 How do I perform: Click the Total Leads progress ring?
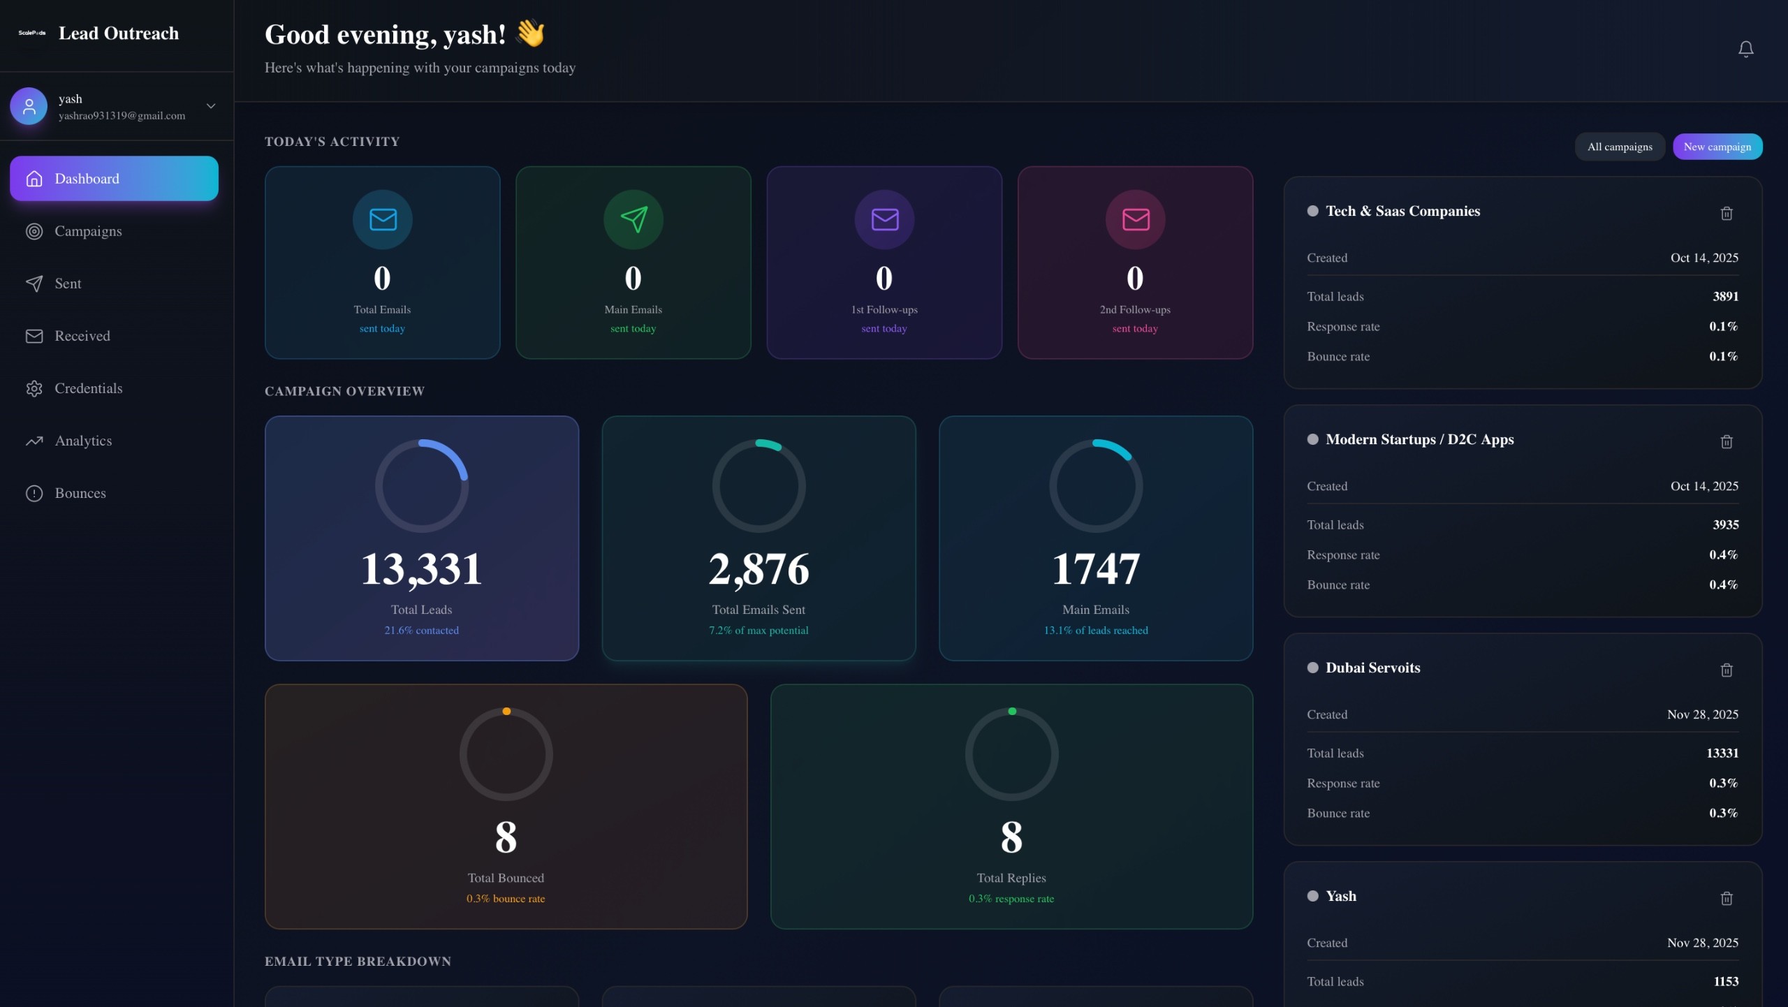pos(421,485)
